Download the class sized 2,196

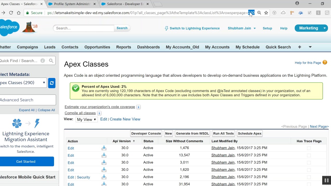point(104,177)
